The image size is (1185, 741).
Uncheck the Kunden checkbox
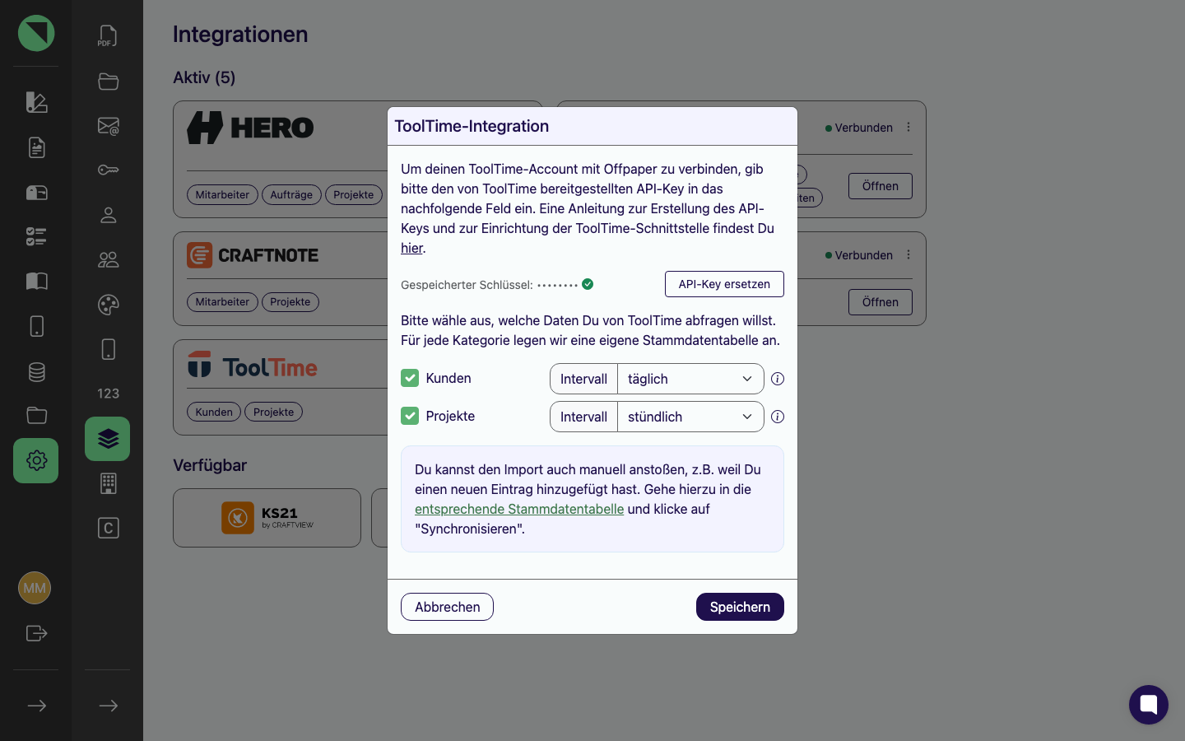(410, 378)
